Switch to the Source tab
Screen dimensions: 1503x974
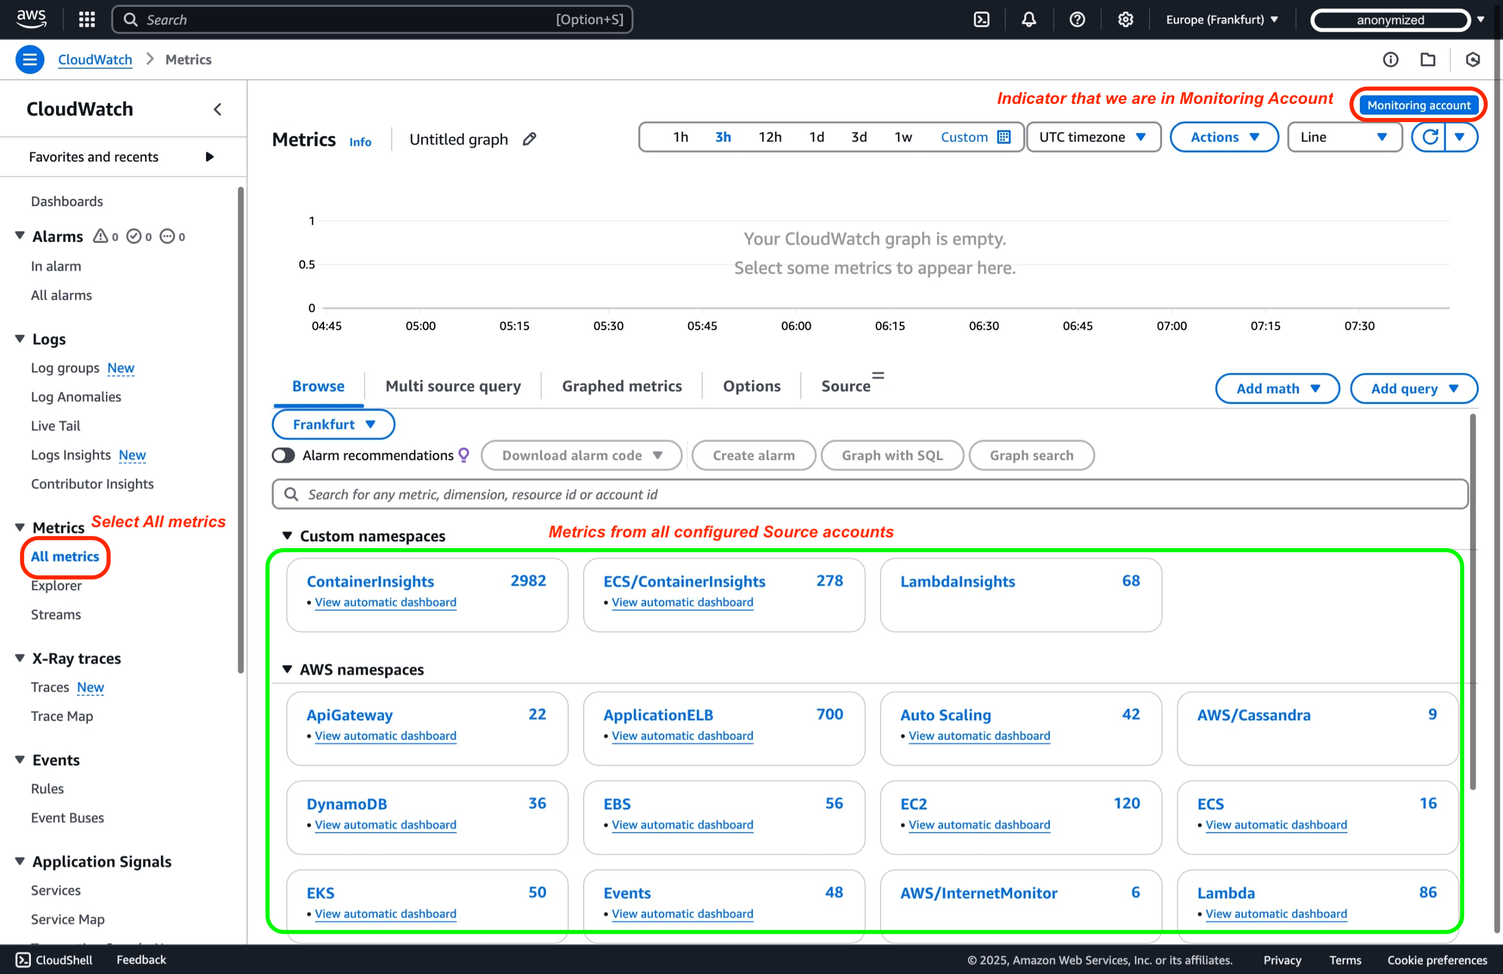846,386
